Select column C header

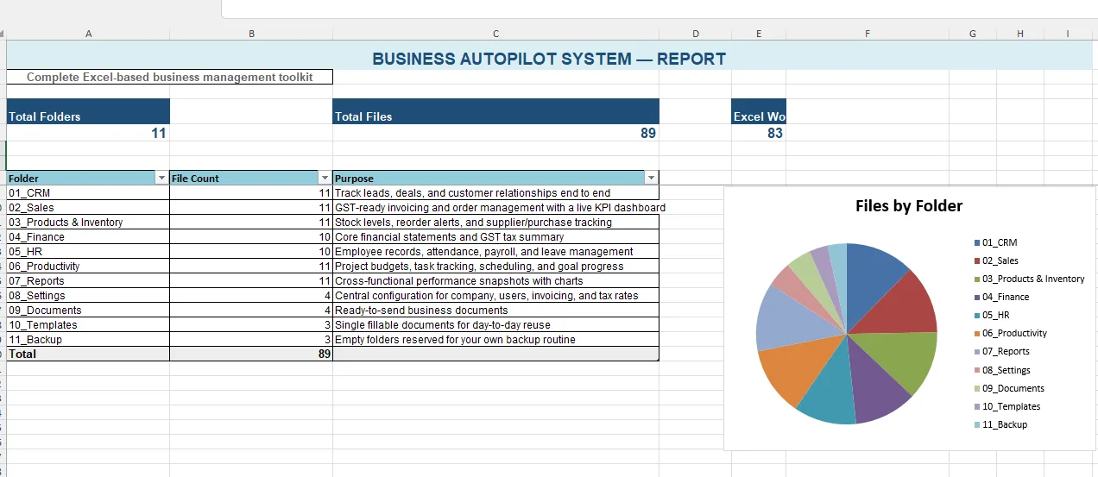pyautogui.click(x=496, y=34)
